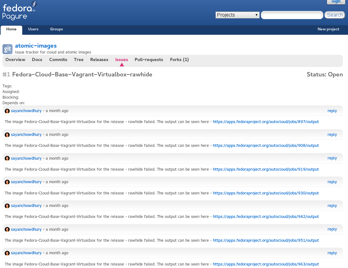Open sayanchowdhury's profile on the jobs/908 comment
The image size is (348, 268).
[x=26, y=135]
